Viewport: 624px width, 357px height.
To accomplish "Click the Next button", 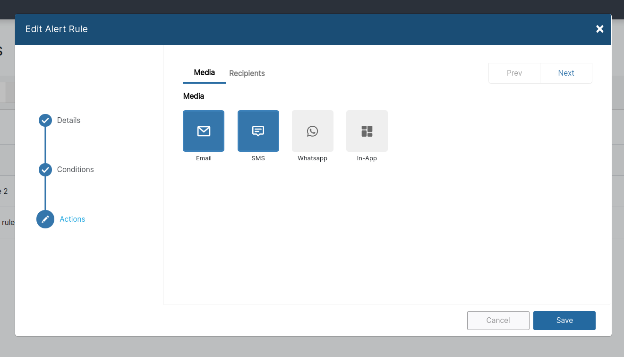I will pos(566,73).
